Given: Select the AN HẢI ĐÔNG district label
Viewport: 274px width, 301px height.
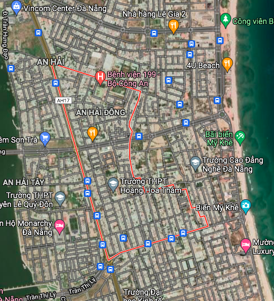Looking at the screenshot, I should pyautogui.click(x=100, y=112).
